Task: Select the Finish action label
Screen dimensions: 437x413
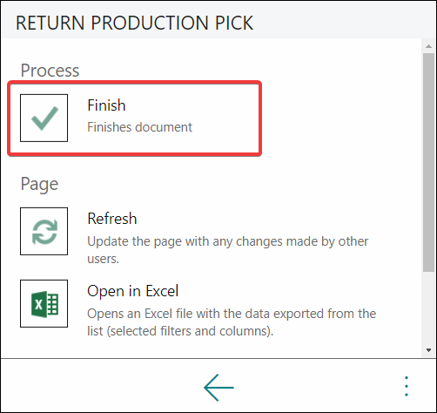Action: pyautogui.click(x=106, y=105)
